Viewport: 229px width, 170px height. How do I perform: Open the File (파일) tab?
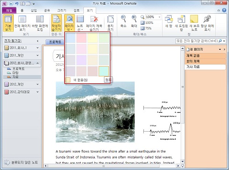click(x=9, y=11)
